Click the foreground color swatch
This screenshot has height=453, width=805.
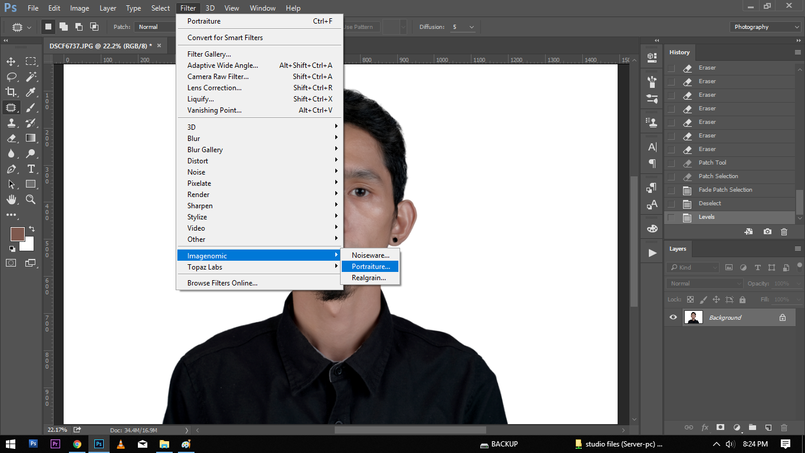(x=17, y=234)
